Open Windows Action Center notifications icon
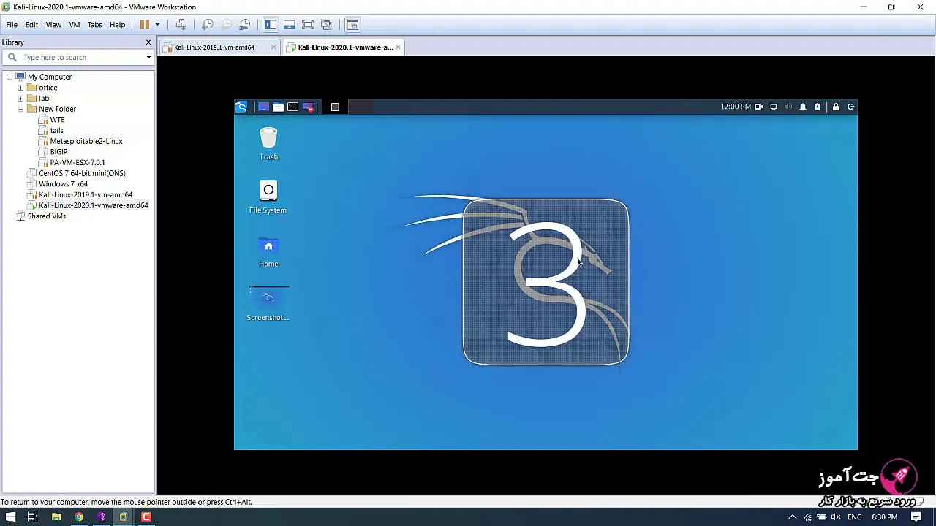936x526 pixels. (916, 517)
